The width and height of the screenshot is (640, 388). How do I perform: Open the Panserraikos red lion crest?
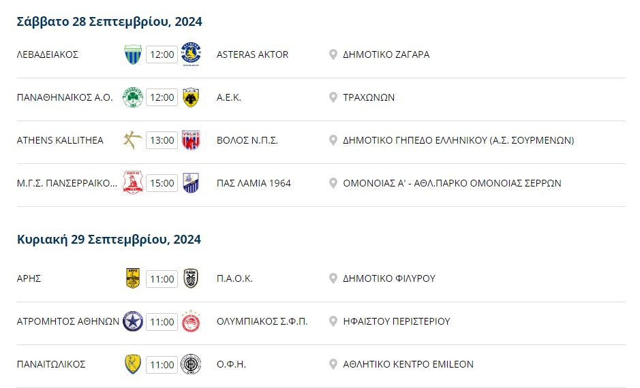click(133, 183)
